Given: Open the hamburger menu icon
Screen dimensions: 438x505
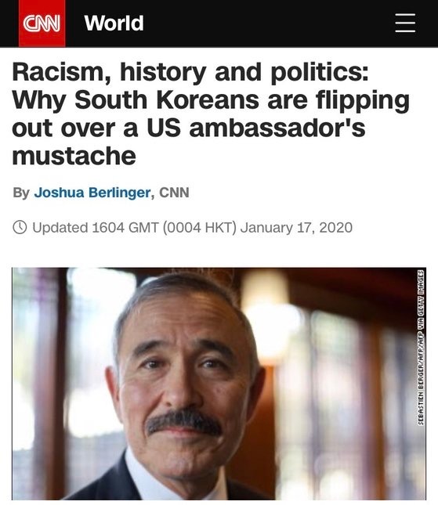Looking at the screenshot, I should pyautogui.click(x=405, y=23).
